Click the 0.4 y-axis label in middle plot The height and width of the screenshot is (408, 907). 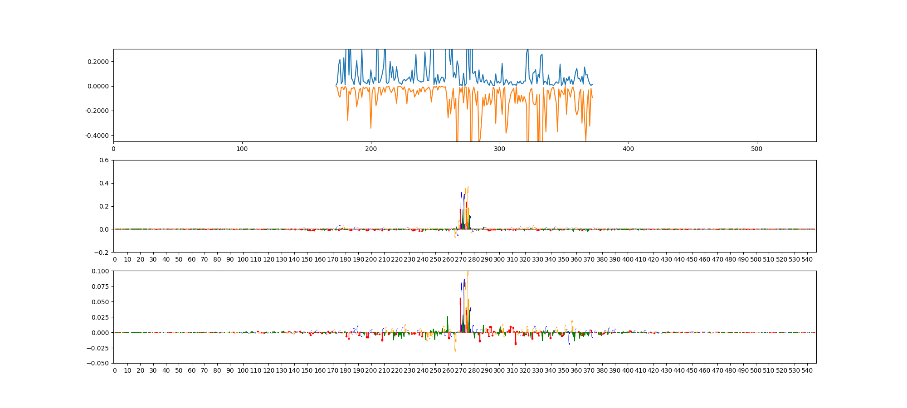click(x=104, y=183)
